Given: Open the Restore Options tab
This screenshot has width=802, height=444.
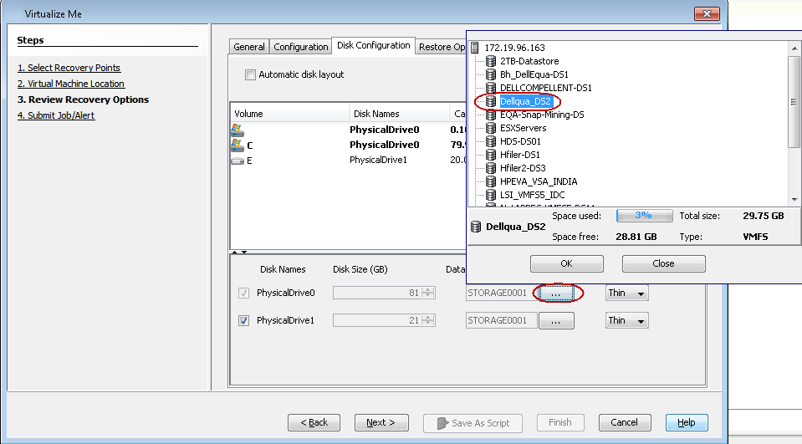Looking at the screenshot, I should pos(442,47).
